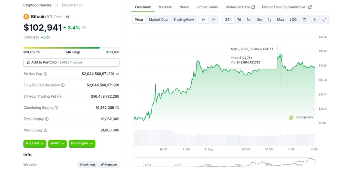
Task: Open the News tab
Action: click(184, 7)
